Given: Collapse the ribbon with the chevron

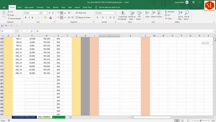Looking at the screenshot, I should pyautogui.click(x=214, y=22).
